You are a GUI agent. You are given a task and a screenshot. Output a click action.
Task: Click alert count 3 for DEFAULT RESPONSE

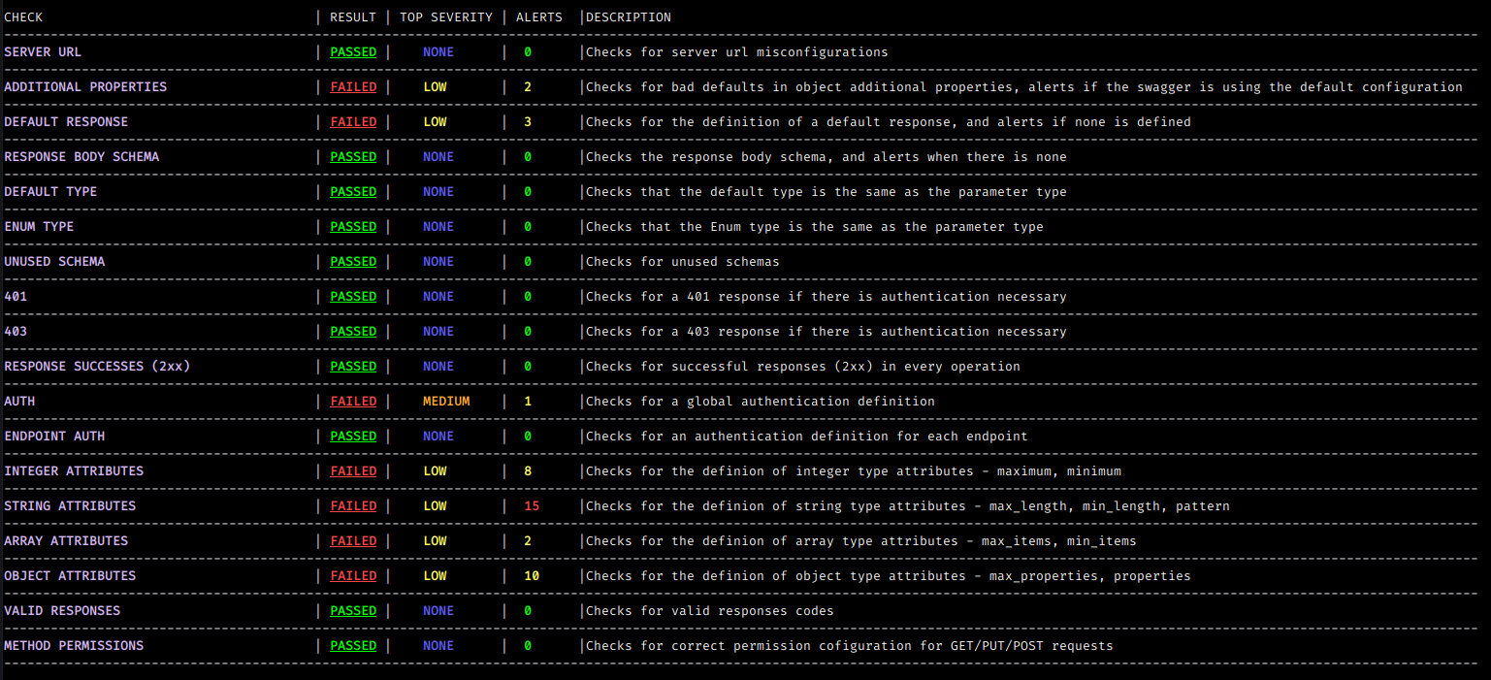(528, 122)
